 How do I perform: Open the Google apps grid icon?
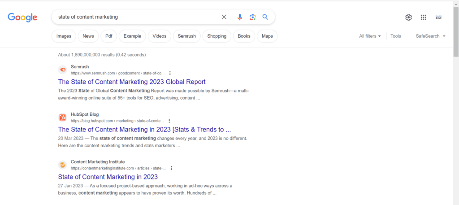point(423,17)
